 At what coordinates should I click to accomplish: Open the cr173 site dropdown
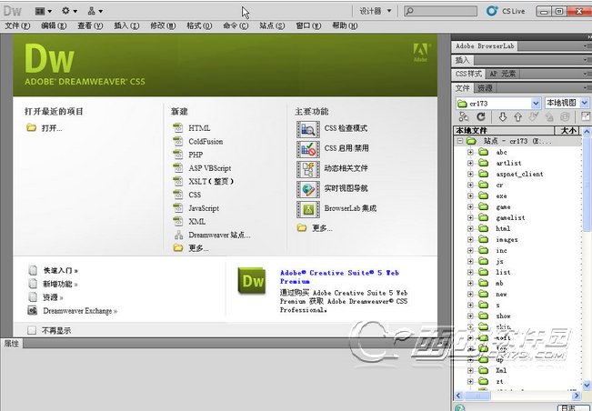pos(536,103)
